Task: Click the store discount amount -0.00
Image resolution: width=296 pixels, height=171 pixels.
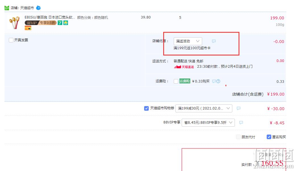Action: click(x=279, y=42)
